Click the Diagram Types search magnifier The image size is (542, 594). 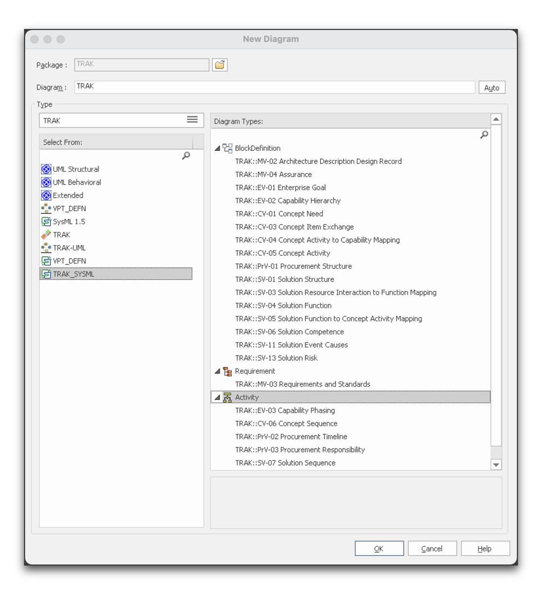coord(484,135)
